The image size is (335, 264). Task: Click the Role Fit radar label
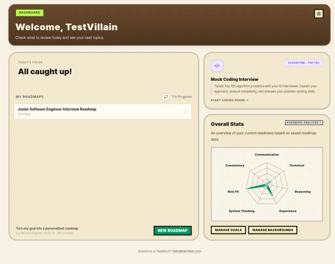pos(233,192)
